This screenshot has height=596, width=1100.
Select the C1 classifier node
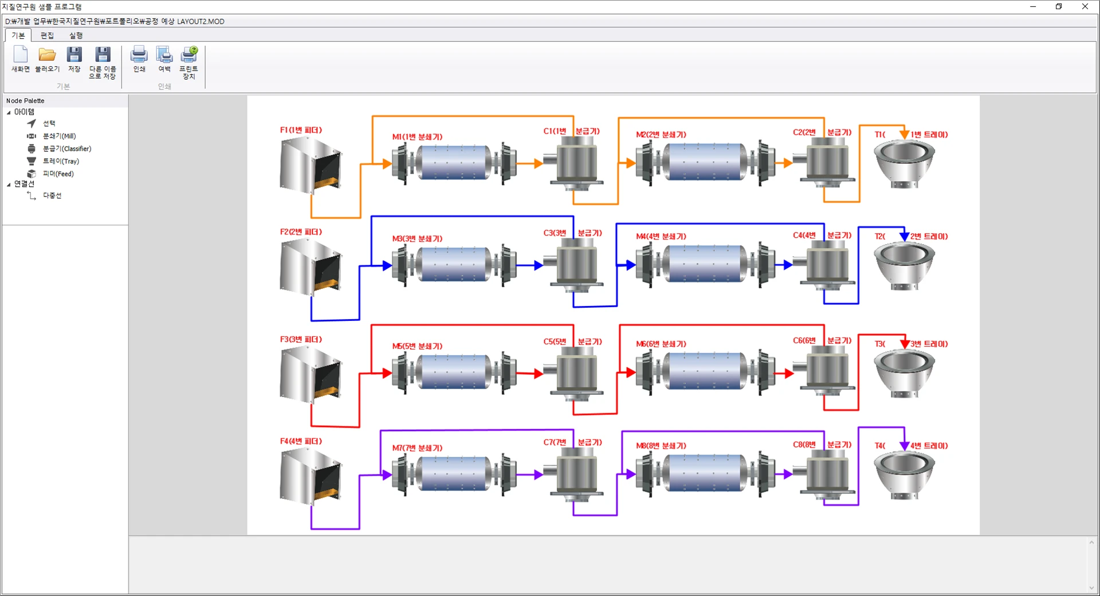tap(575, 164)
